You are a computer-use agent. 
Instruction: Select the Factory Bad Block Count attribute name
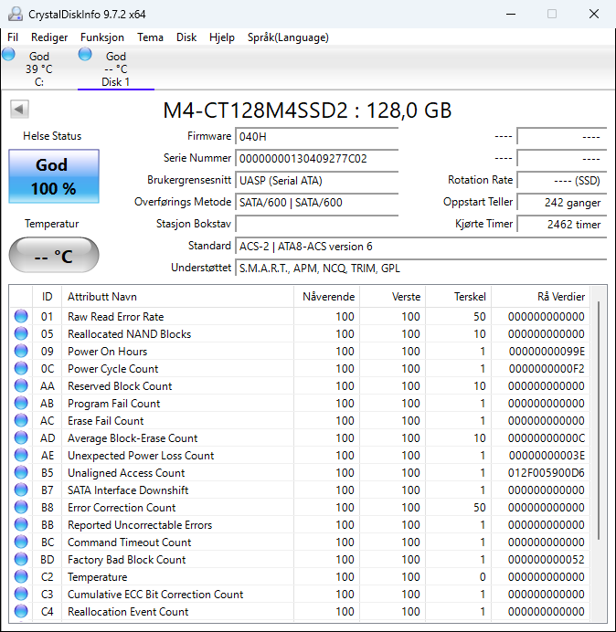click(127, 560)
